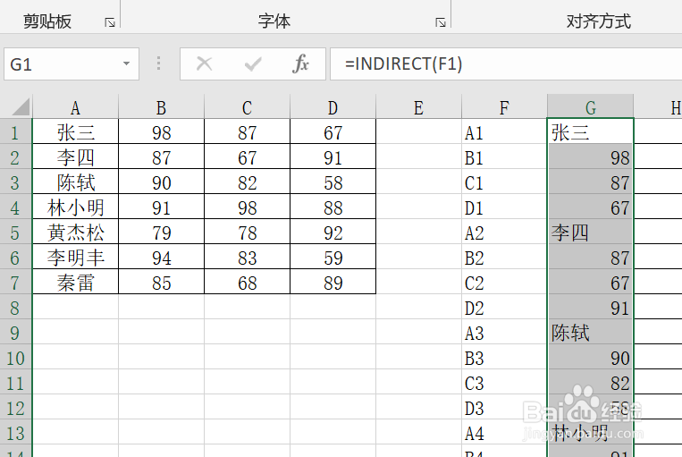This screenshot has width=682, height=457.
Task: Click cell A3 containing 陈轼
Action: [75, 182]
